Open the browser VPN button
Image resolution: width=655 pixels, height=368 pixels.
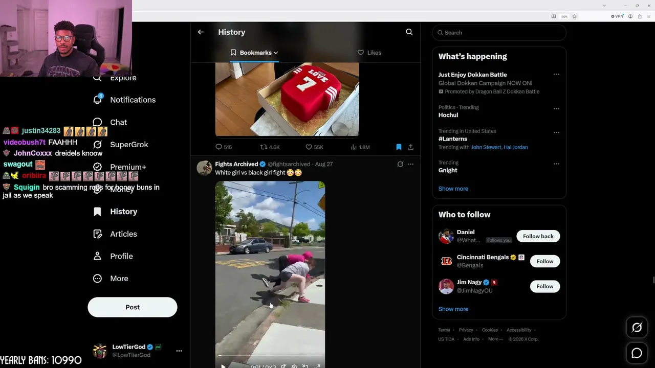(618, 16)
